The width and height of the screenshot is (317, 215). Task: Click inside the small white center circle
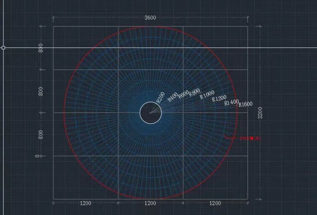(x=151, y=113)
